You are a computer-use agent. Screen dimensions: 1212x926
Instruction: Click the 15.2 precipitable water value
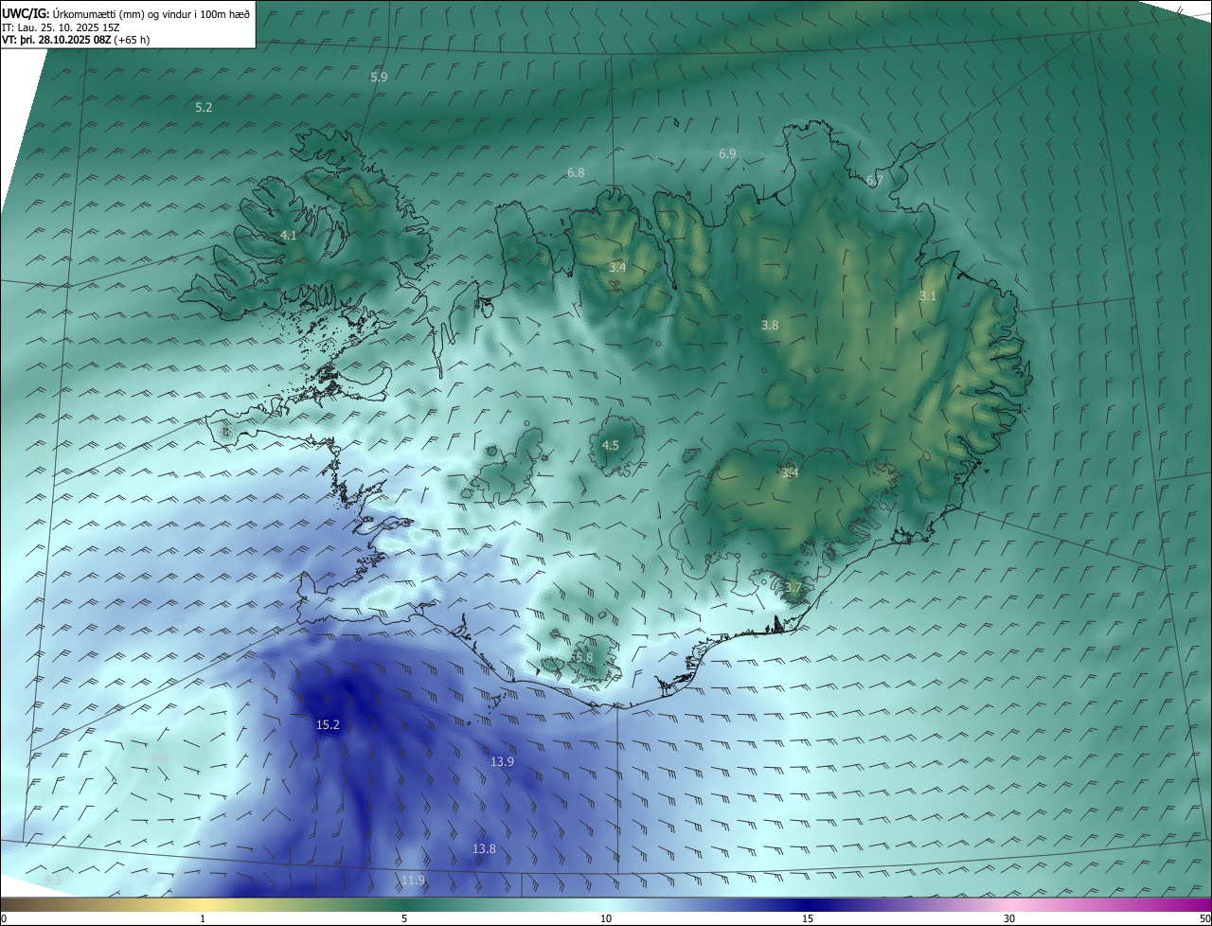[328, 725]
